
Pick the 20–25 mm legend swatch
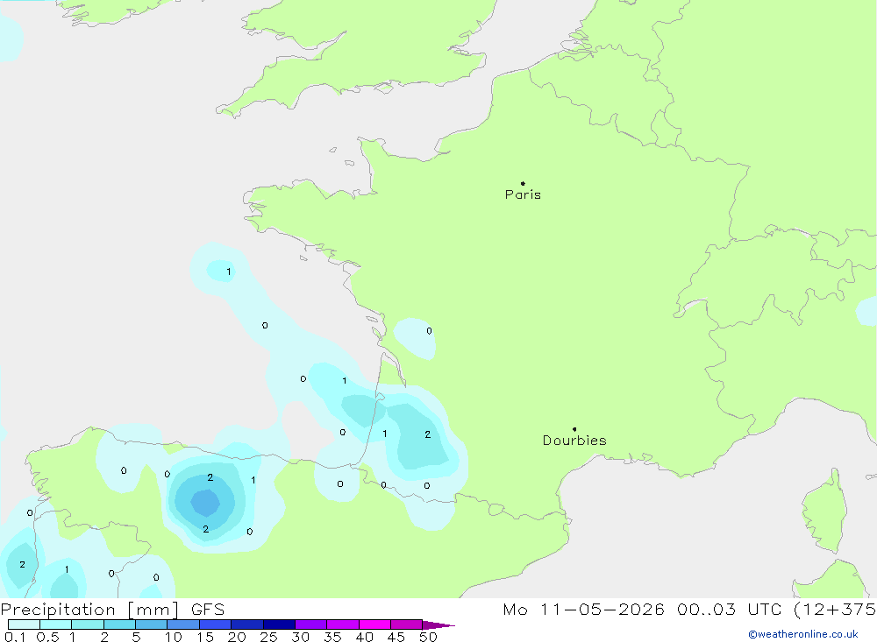247,624
